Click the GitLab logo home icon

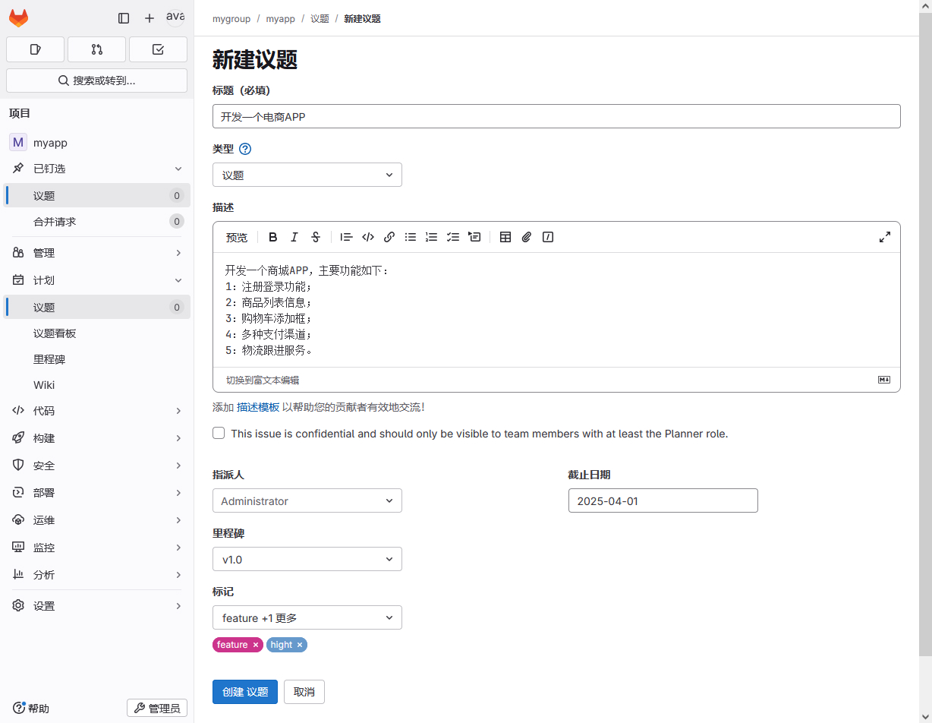[18, 17]
